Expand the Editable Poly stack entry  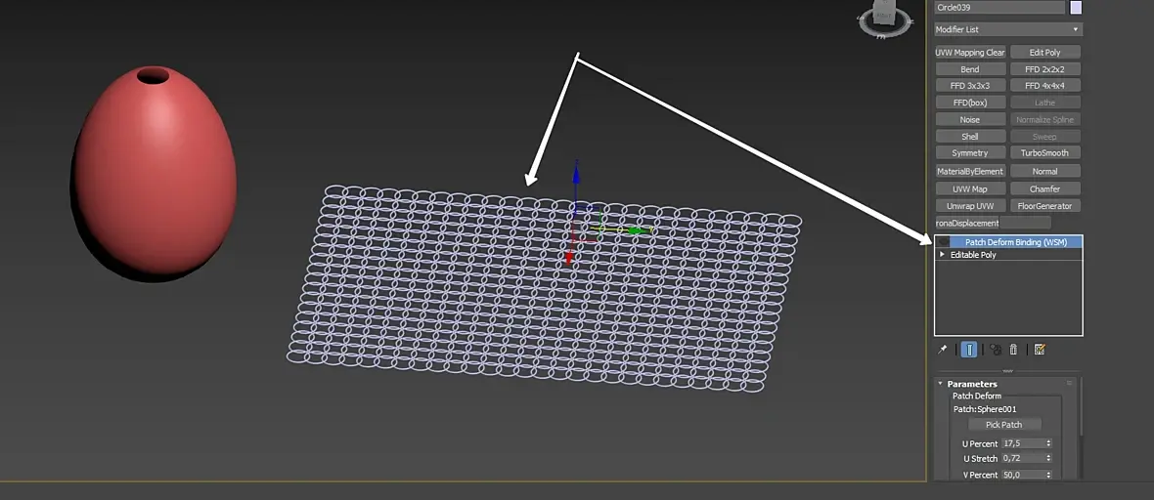(x=942, y=255)
